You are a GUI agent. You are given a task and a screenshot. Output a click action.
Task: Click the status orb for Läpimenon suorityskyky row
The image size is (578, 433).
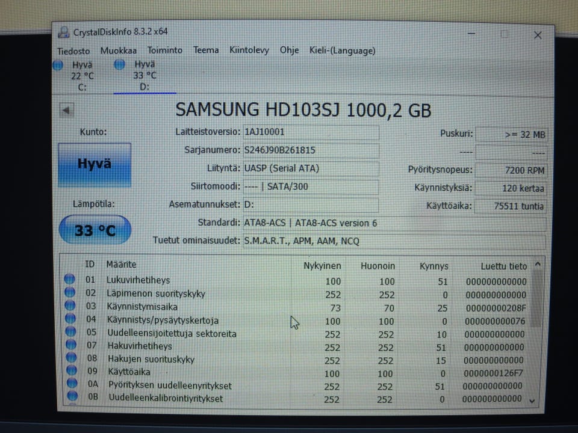point(70,292)
